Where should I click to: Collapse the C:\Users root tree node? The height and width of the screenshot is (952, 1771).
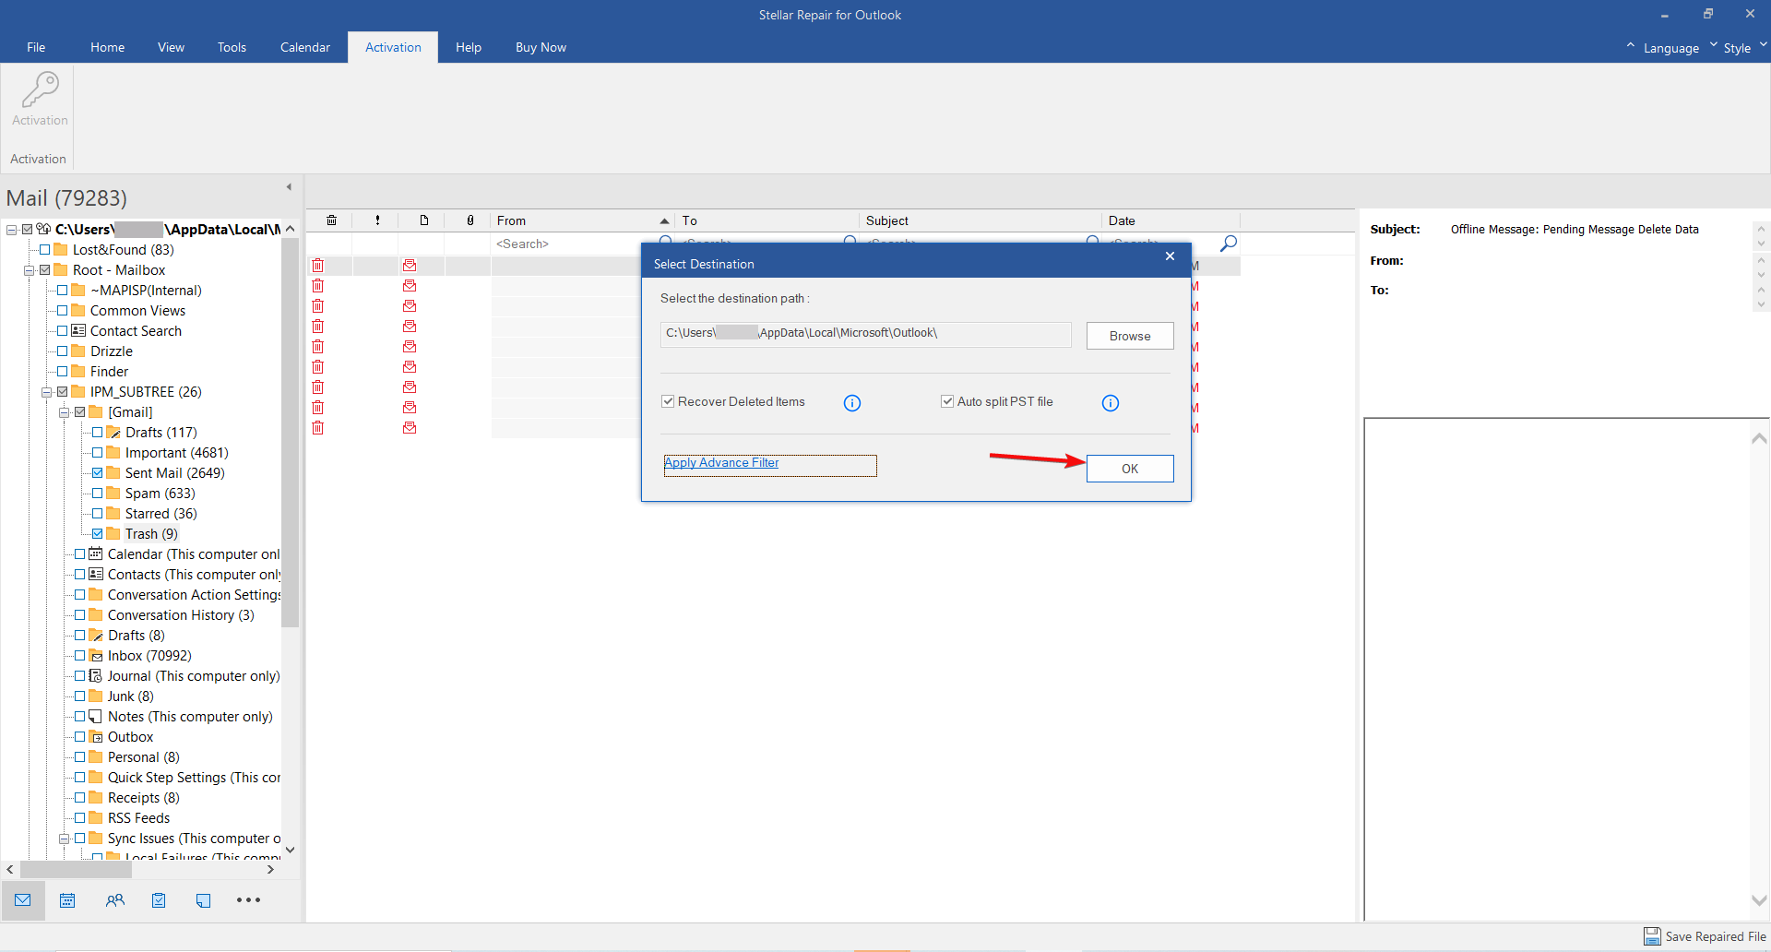[11, 230]
